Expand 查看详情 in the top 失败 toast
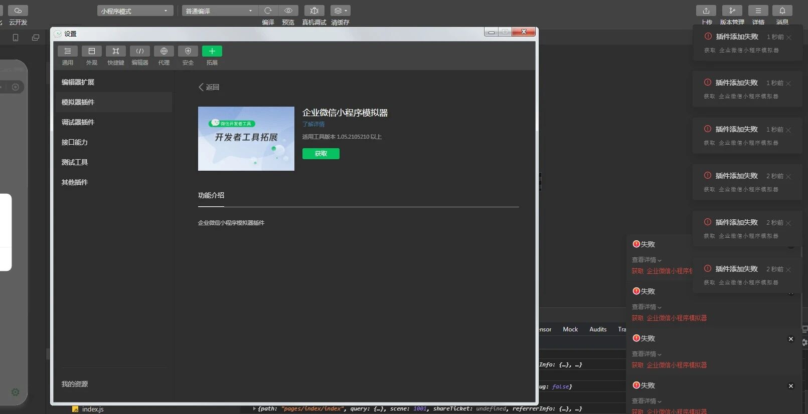The height and width of the screenshot is (414, 808). [x=647, y=260]
